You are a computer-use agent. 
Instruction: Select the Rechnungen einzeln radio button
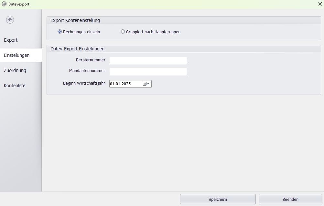(59, 32)
